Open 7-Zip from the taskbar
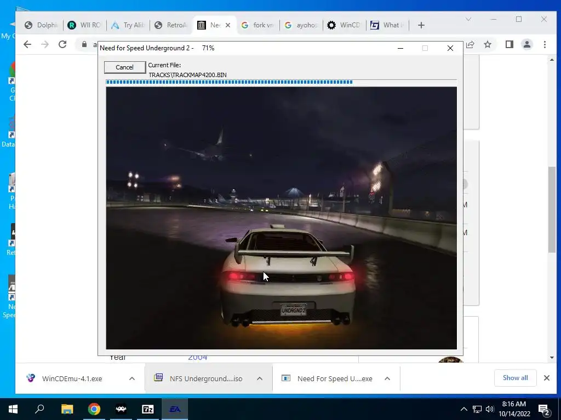This screenshot has height=420, width=561. pyautogui.click(x=148, y=409)
